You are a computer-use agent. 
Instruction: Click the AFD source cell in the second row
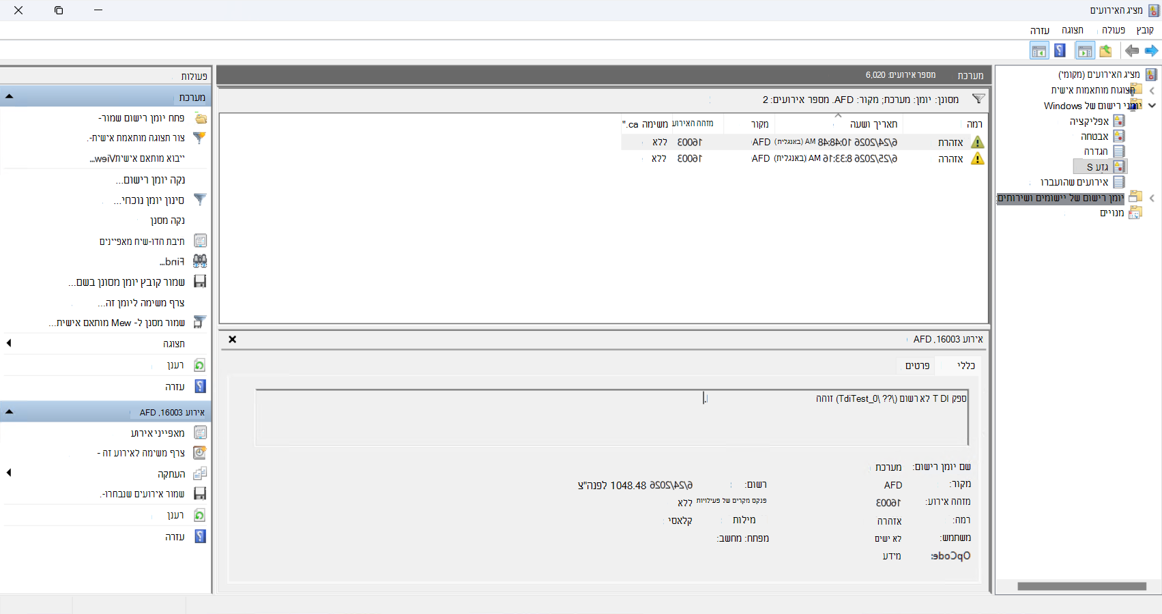[x=761, y=158]
